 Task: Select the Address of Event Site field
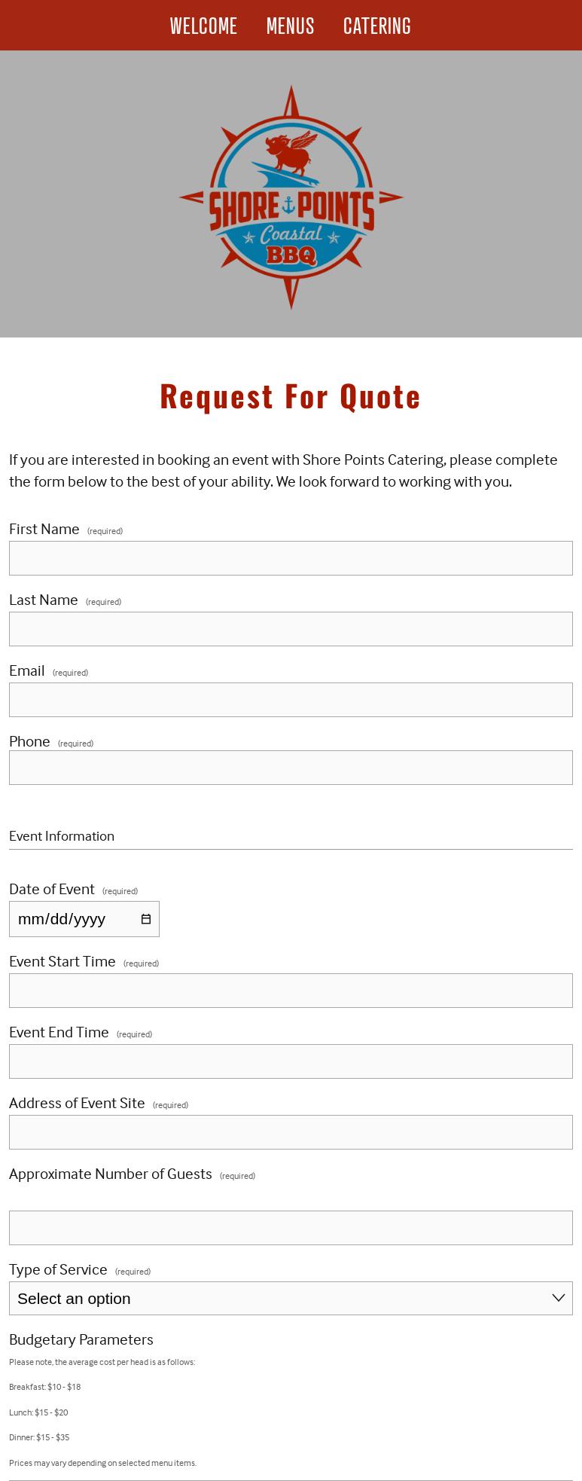click(x=291, y=1132)
